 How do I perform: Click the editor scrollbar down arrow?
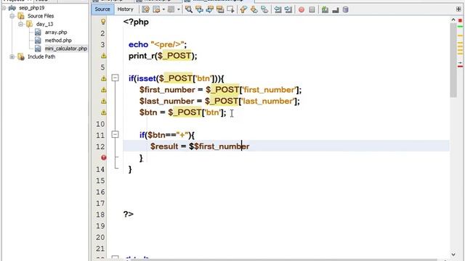[x=453, y=254]
